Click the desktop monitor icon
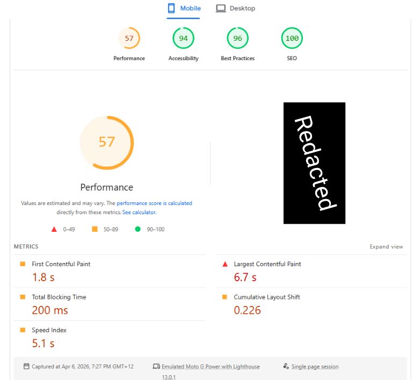The width and height of the screenshot is (420, 380). [221, 8]
